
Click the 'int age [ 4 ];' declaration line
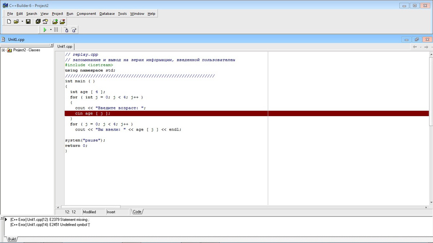(x=88, y=92)
